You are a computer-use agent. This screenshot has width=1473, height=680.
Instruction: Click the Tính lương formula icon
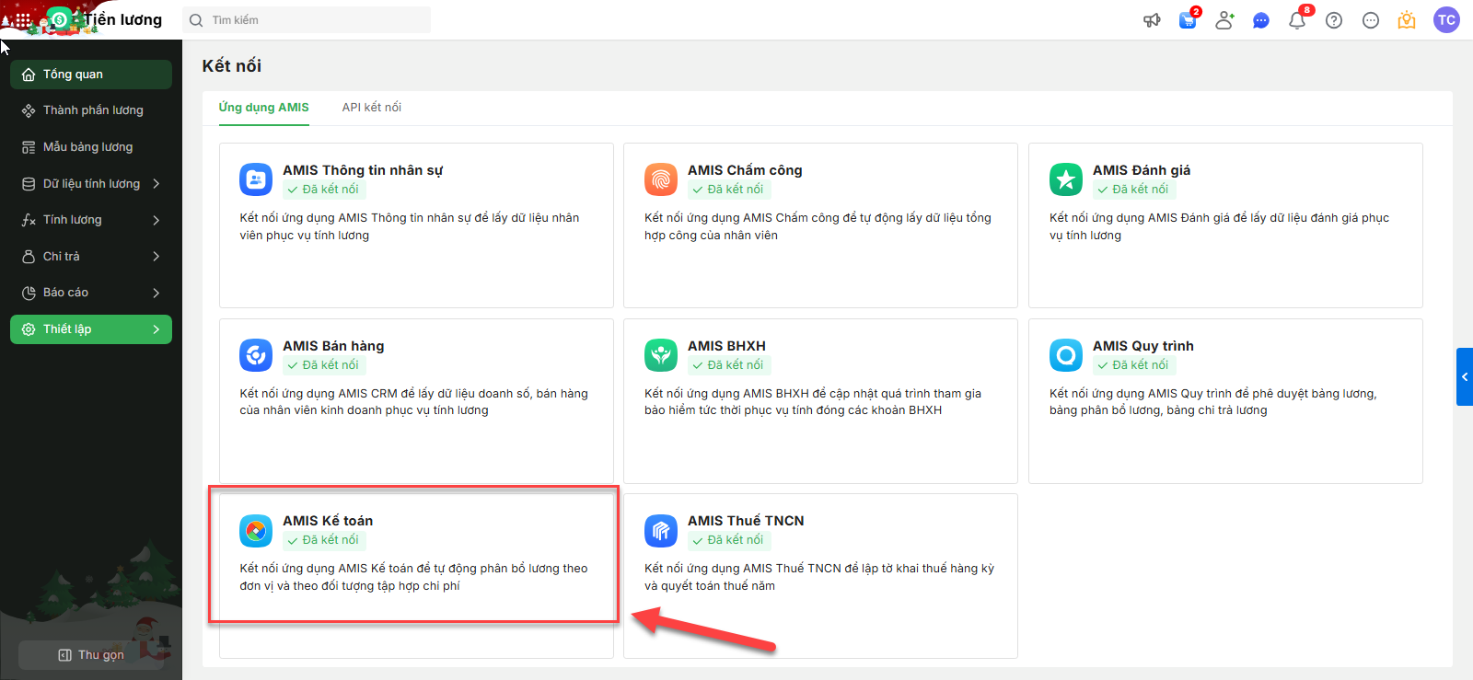point(29,220)
